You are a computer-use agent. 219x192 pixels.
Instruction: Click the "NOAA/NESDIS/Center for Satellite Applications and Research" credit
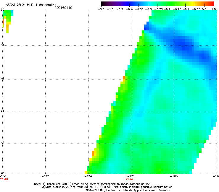128,190
